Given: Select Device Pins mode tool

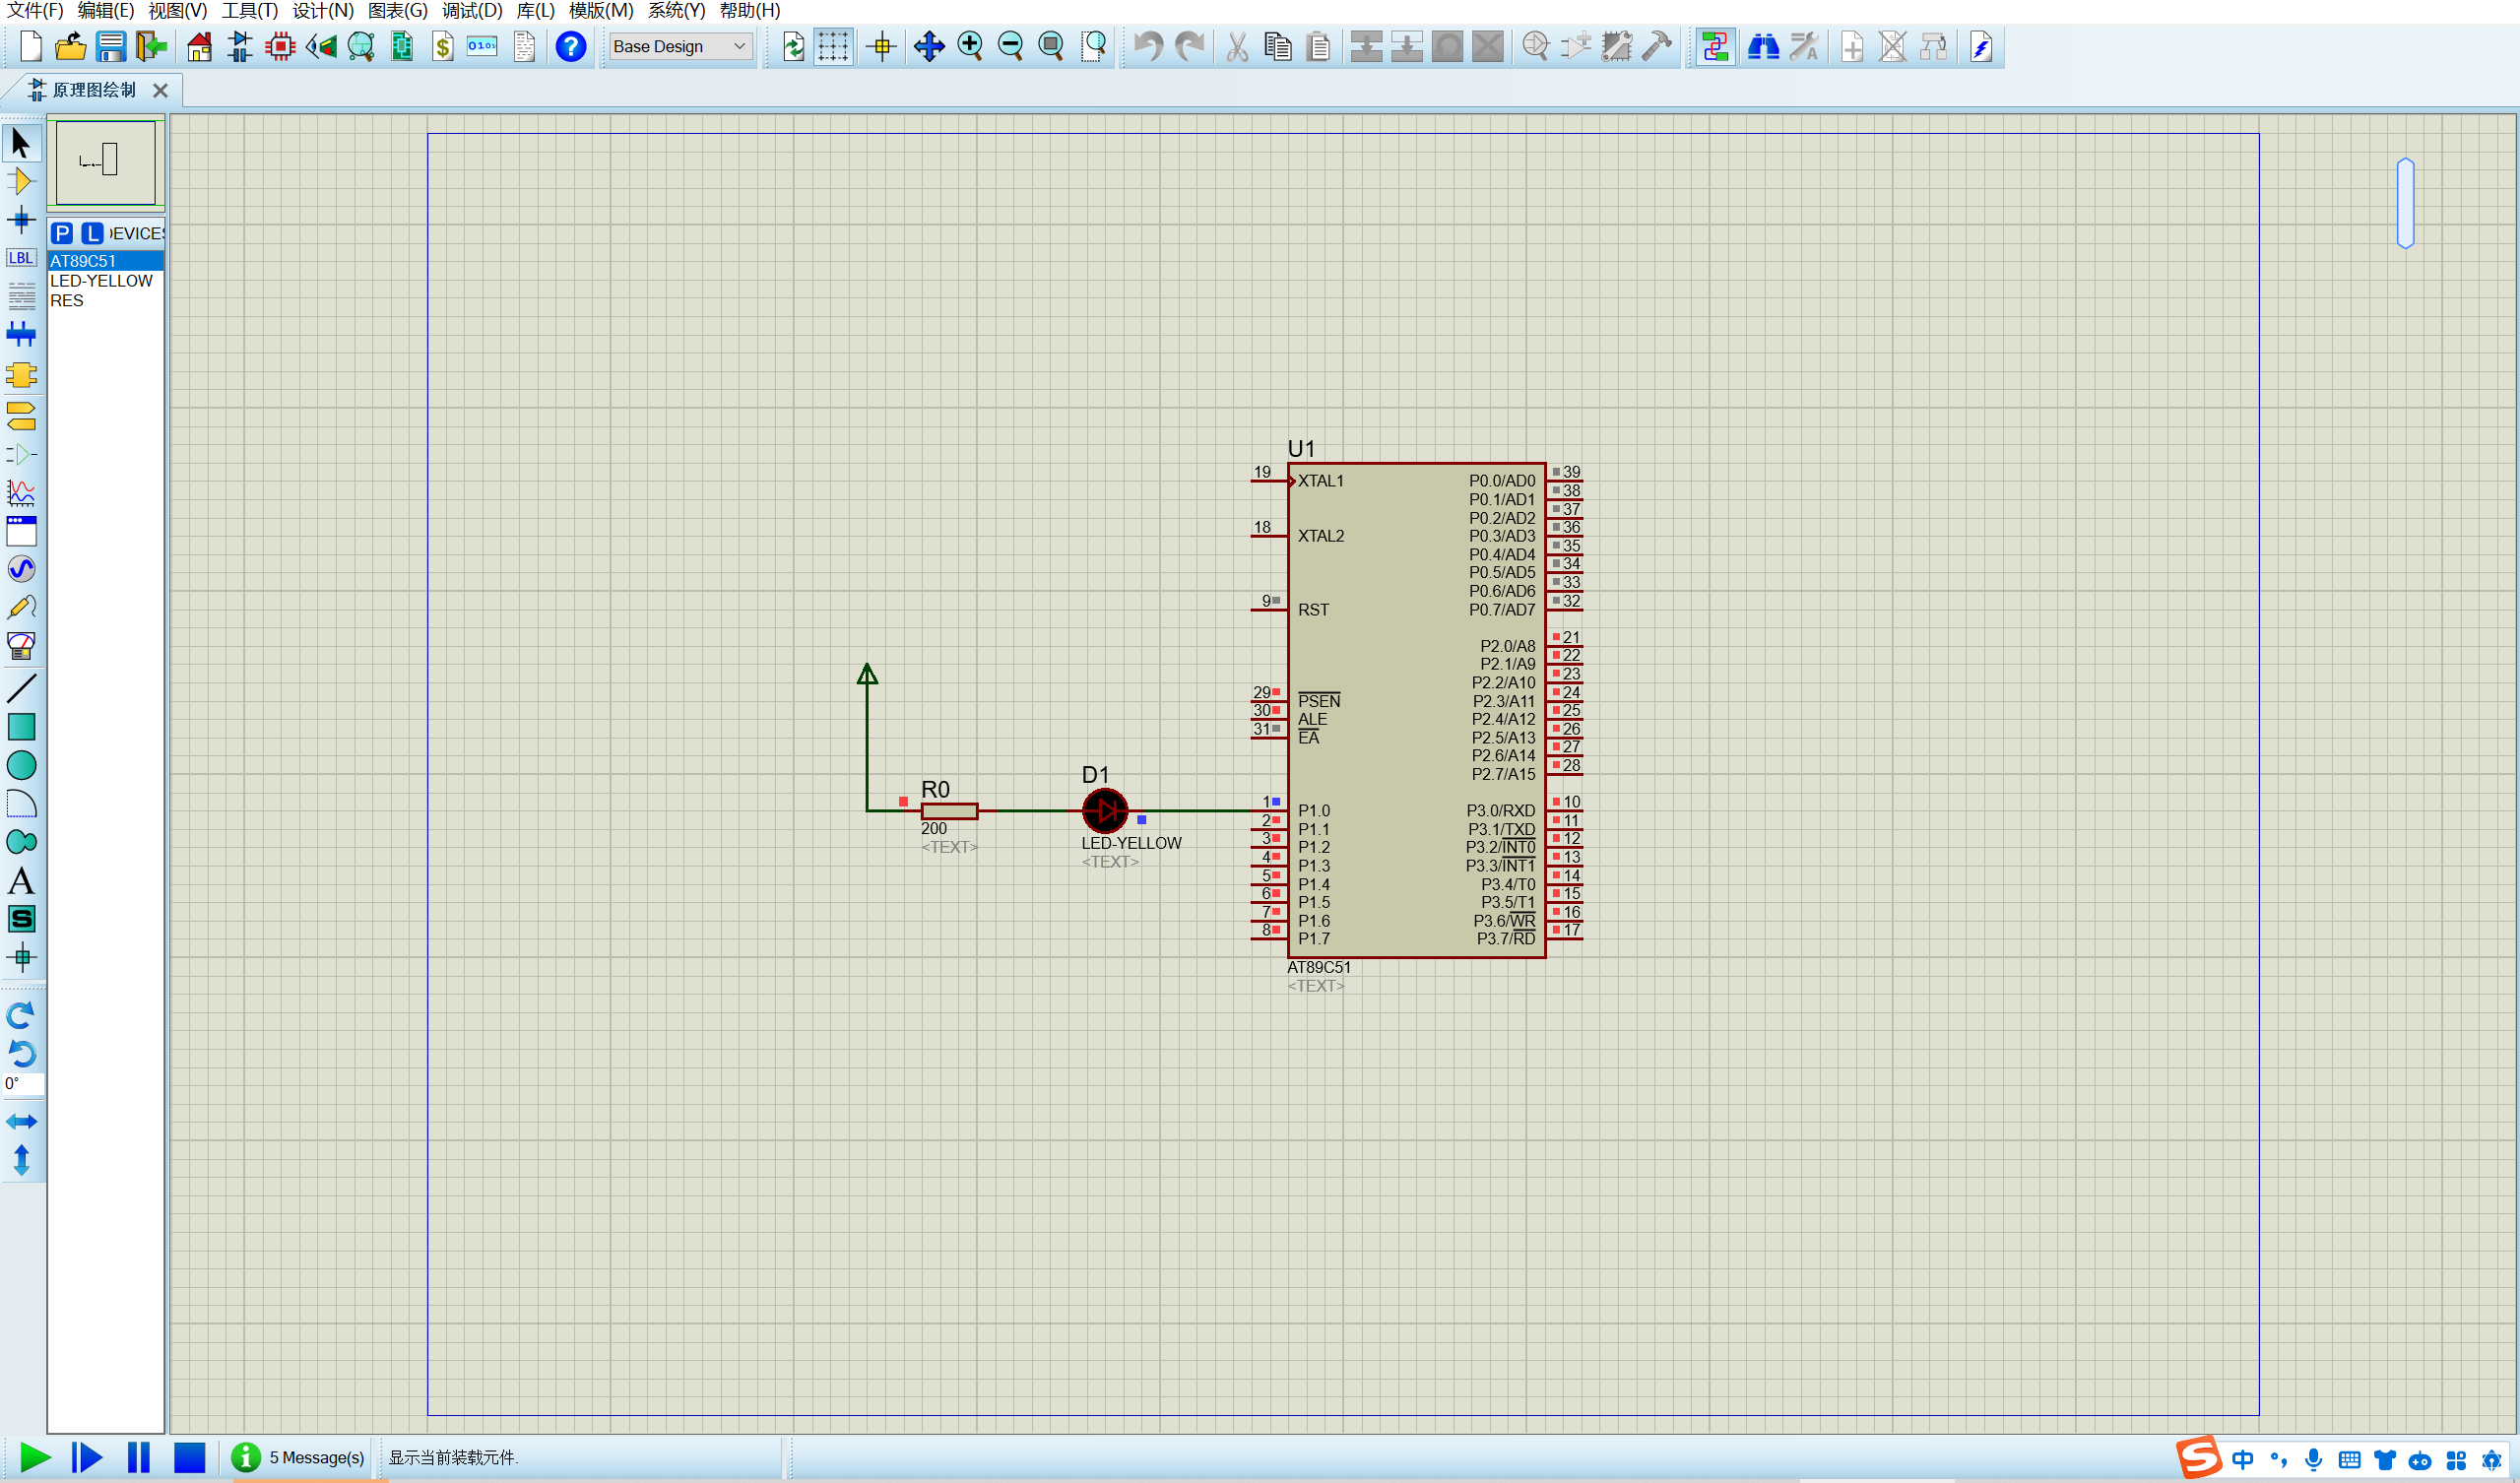Looking at the screenshot, I should pos(21,454).
